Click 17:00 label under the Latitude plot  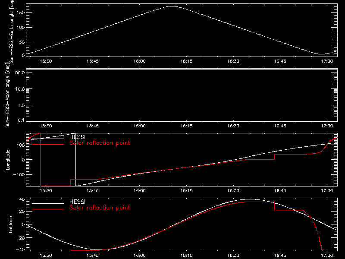point(327,256)
